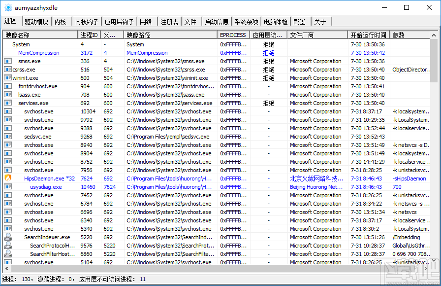Click the icon for svchost.exe PID 8904
Screen dimensions: 441x286
pos(8,153)
